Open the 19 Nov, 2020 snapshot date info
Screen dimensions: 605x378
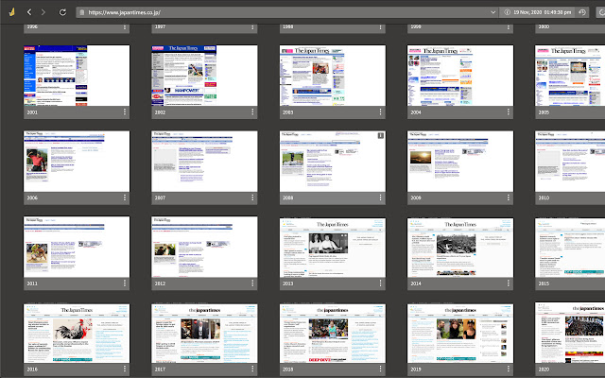(537, 12)
